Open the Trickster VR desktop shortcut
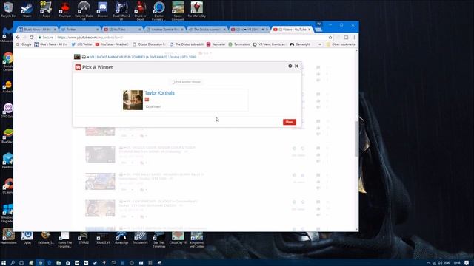474x266 pixels. point(140,238)
